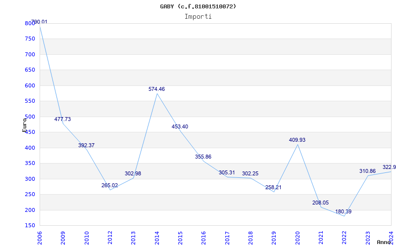
Task: Pick data label 574.46
Action: [156, 89]
